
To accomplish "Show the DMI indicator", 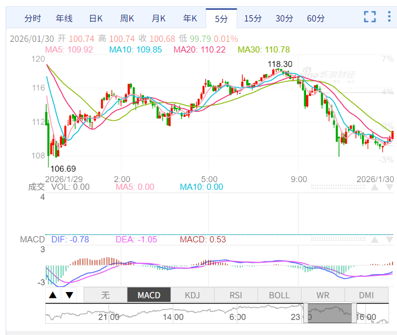I will 367,295.
